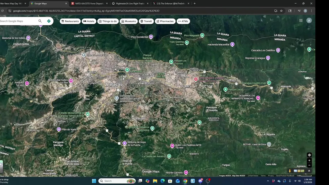
Task: Select La Casita del Avestruz marker
Action: point(169,156)
